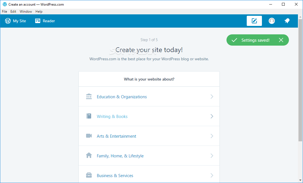The width and height of the screenshot is (303, 183).
Task: Click the Settings saved! text
Action: pos(255,40)
